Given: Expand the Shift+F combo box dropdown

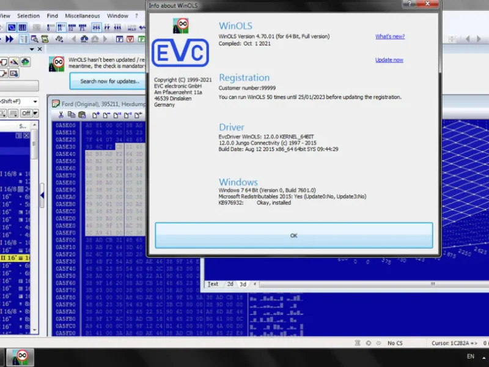Looking at the screenshot, I should coord(34,101).
